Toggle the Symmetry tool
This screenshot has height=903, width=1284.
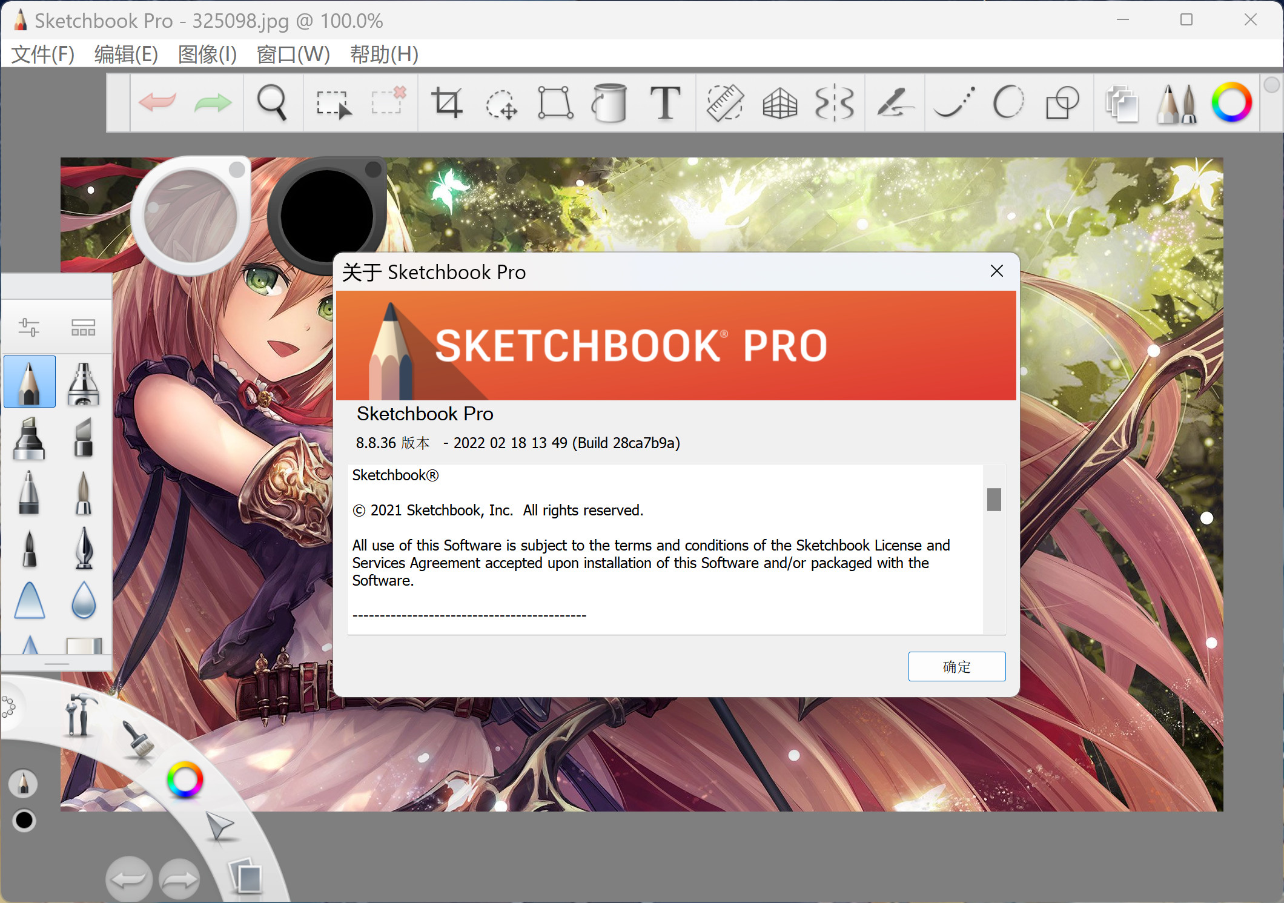[x=835, y=102]
